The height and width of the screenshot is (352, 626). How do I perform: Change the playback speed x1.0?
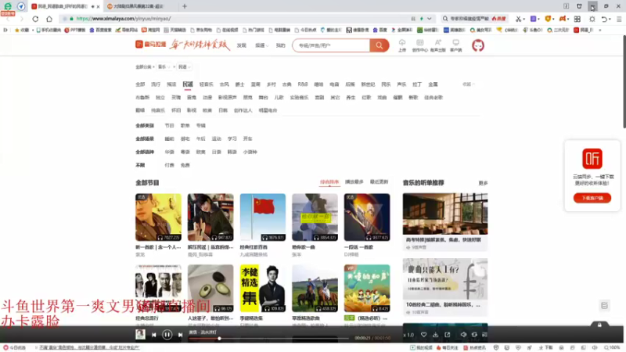point(408,335)
